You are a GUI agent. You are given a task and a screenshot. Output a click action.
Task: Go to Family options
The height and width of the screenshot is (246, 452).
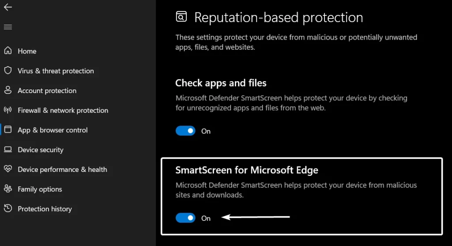40,189
